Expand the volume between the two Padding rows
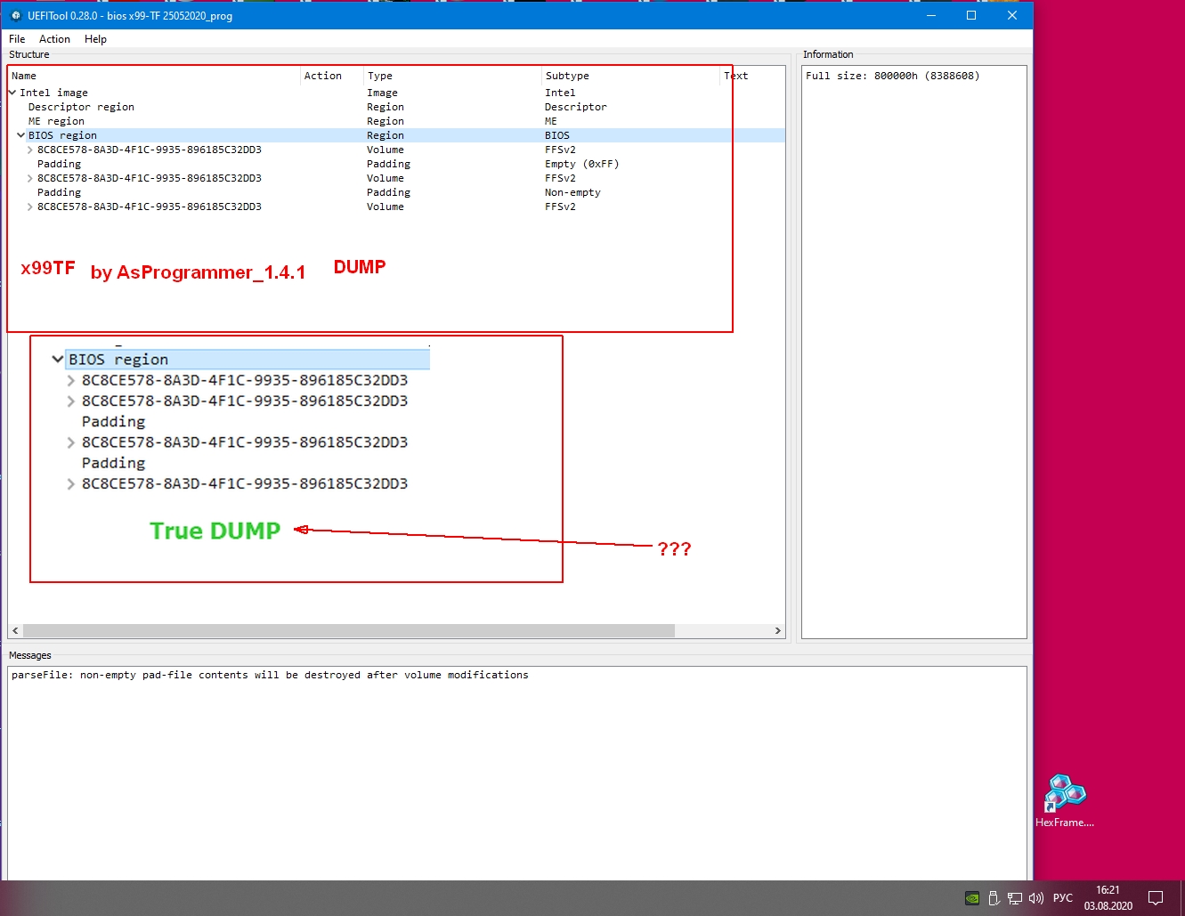Screen dimensions: 1185x916 point(30,178)
